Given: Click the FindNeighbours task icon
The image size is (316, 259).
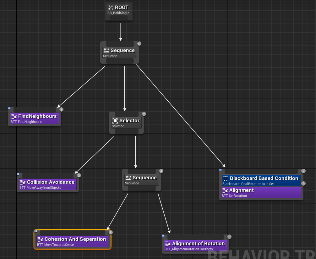Looking at the screenshot, I should click(x=14, y=116).
